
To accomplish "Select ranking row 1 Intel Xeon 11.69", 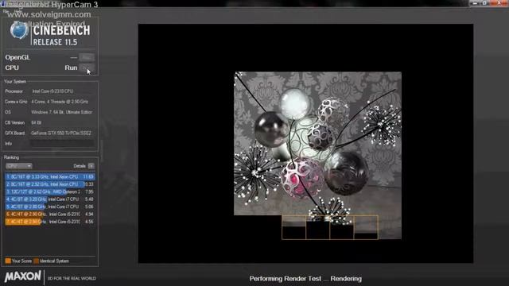I will pos(50,176).
